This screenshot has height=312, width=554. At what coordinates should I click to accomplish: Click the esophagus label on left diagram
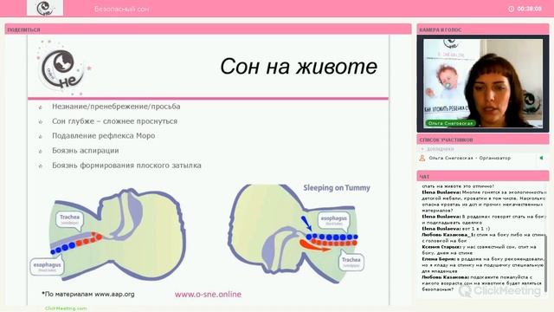coord(47,266)
